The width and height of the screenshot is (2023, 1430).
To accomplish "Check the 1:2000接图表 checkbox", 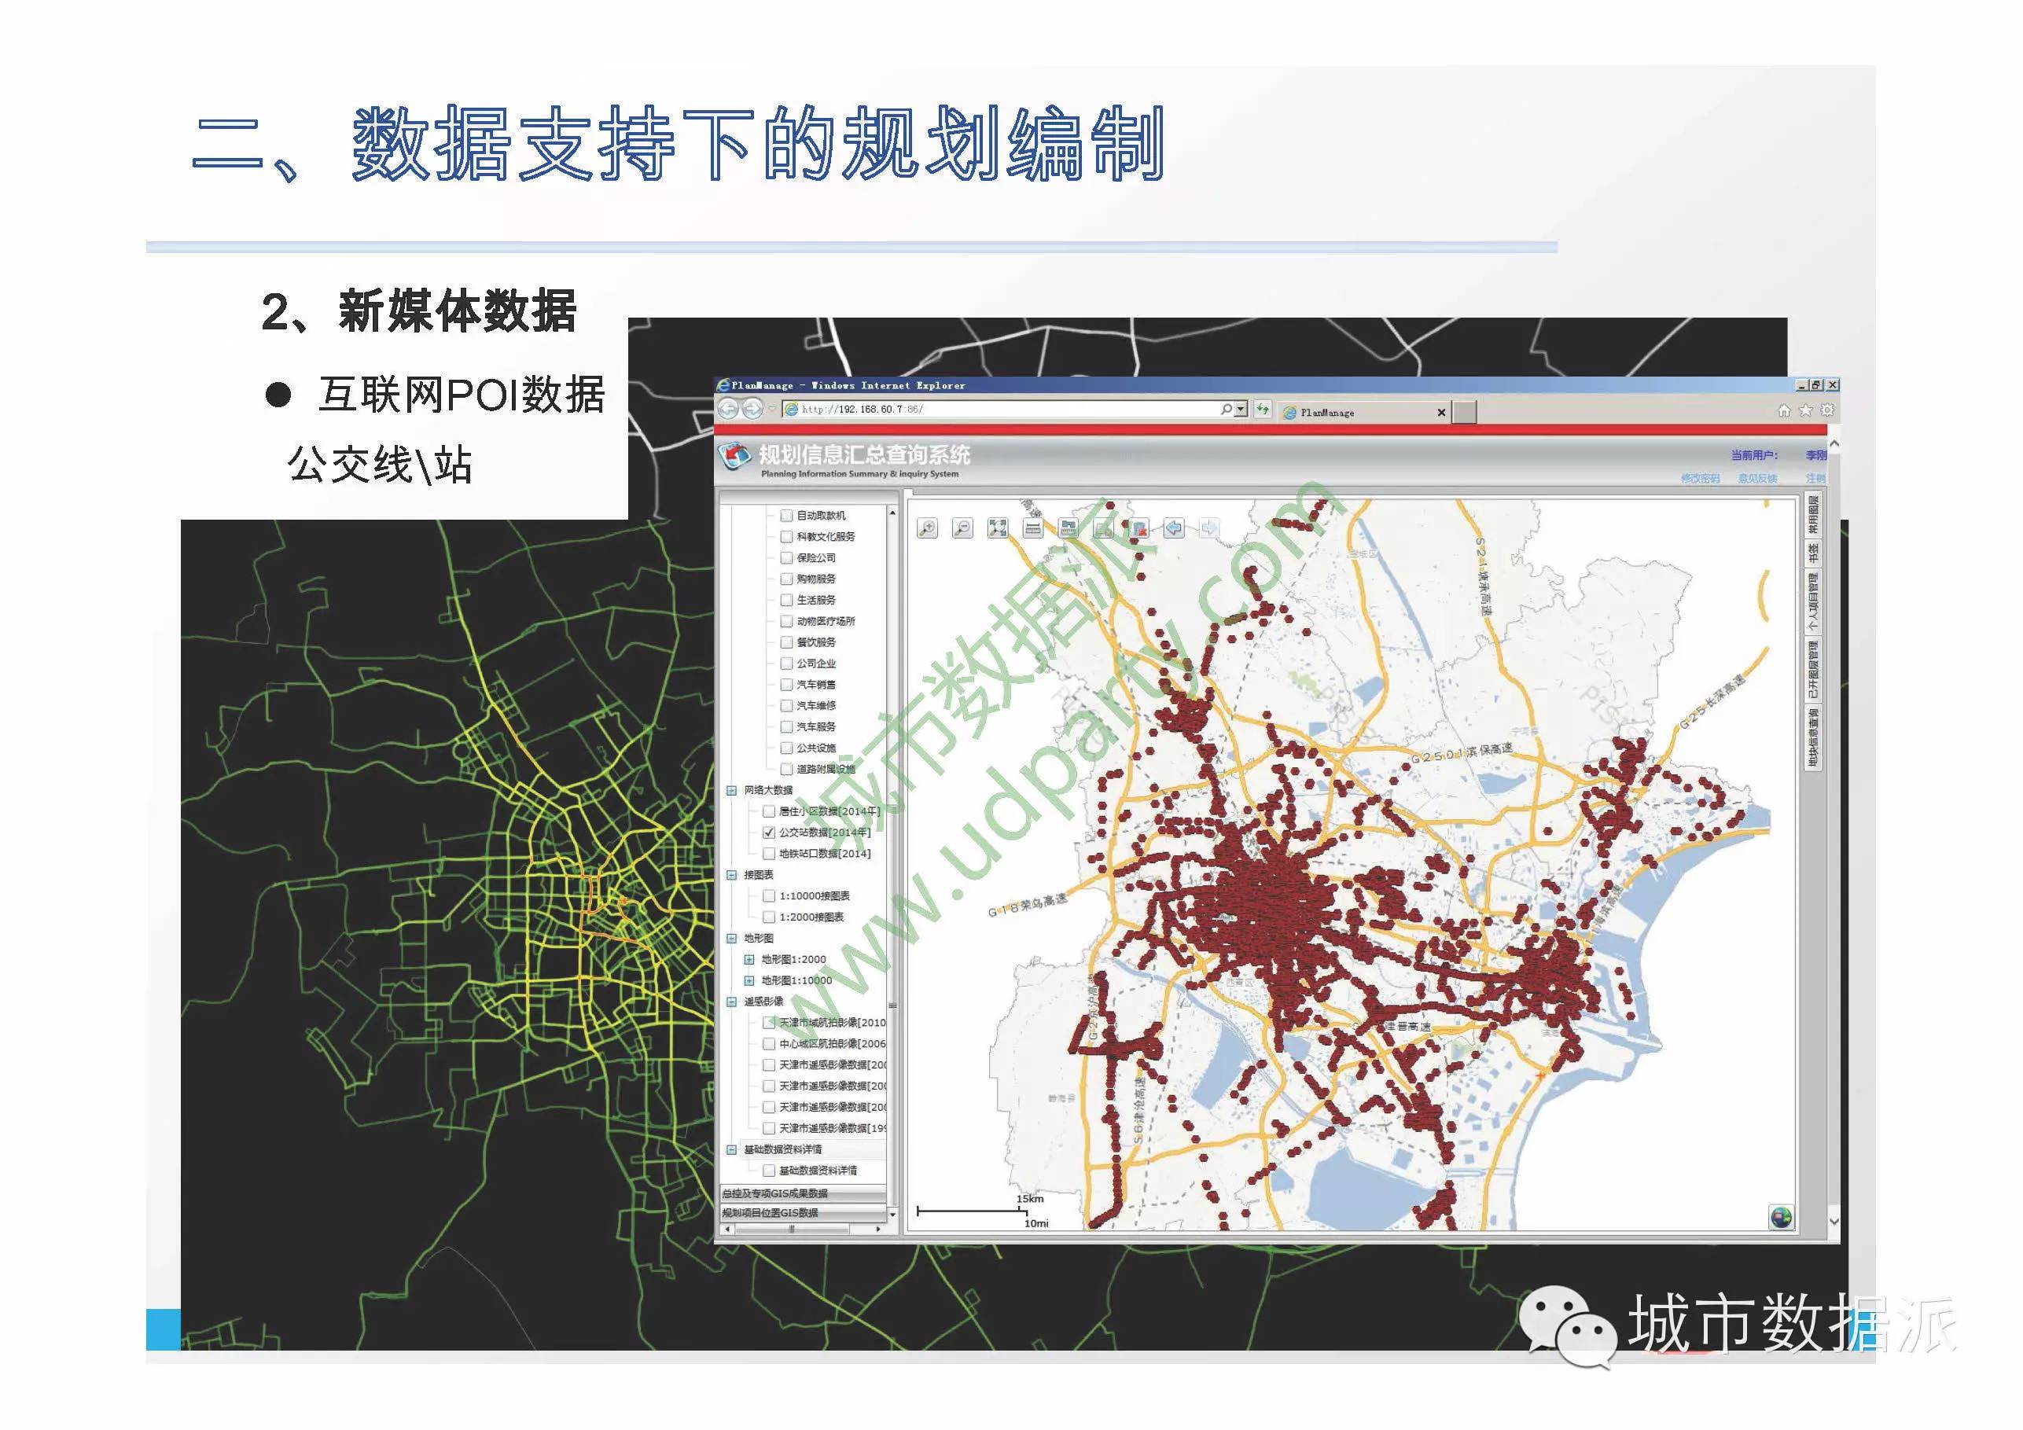I will click(x=768, y=917).
